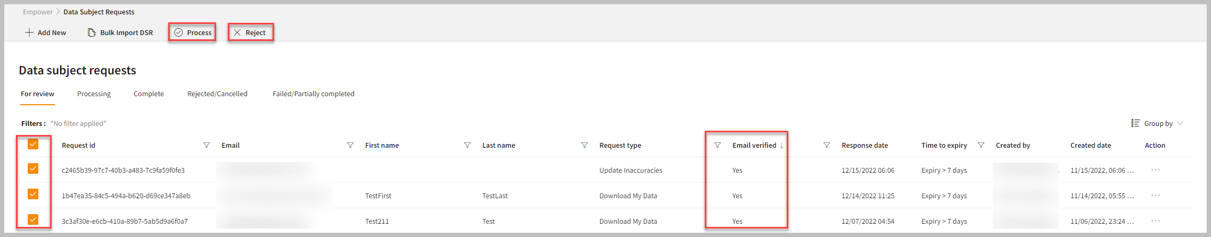Screen dimensions: 1211x237
Task: Open the Request type column filter
Action: click(718, 145)
